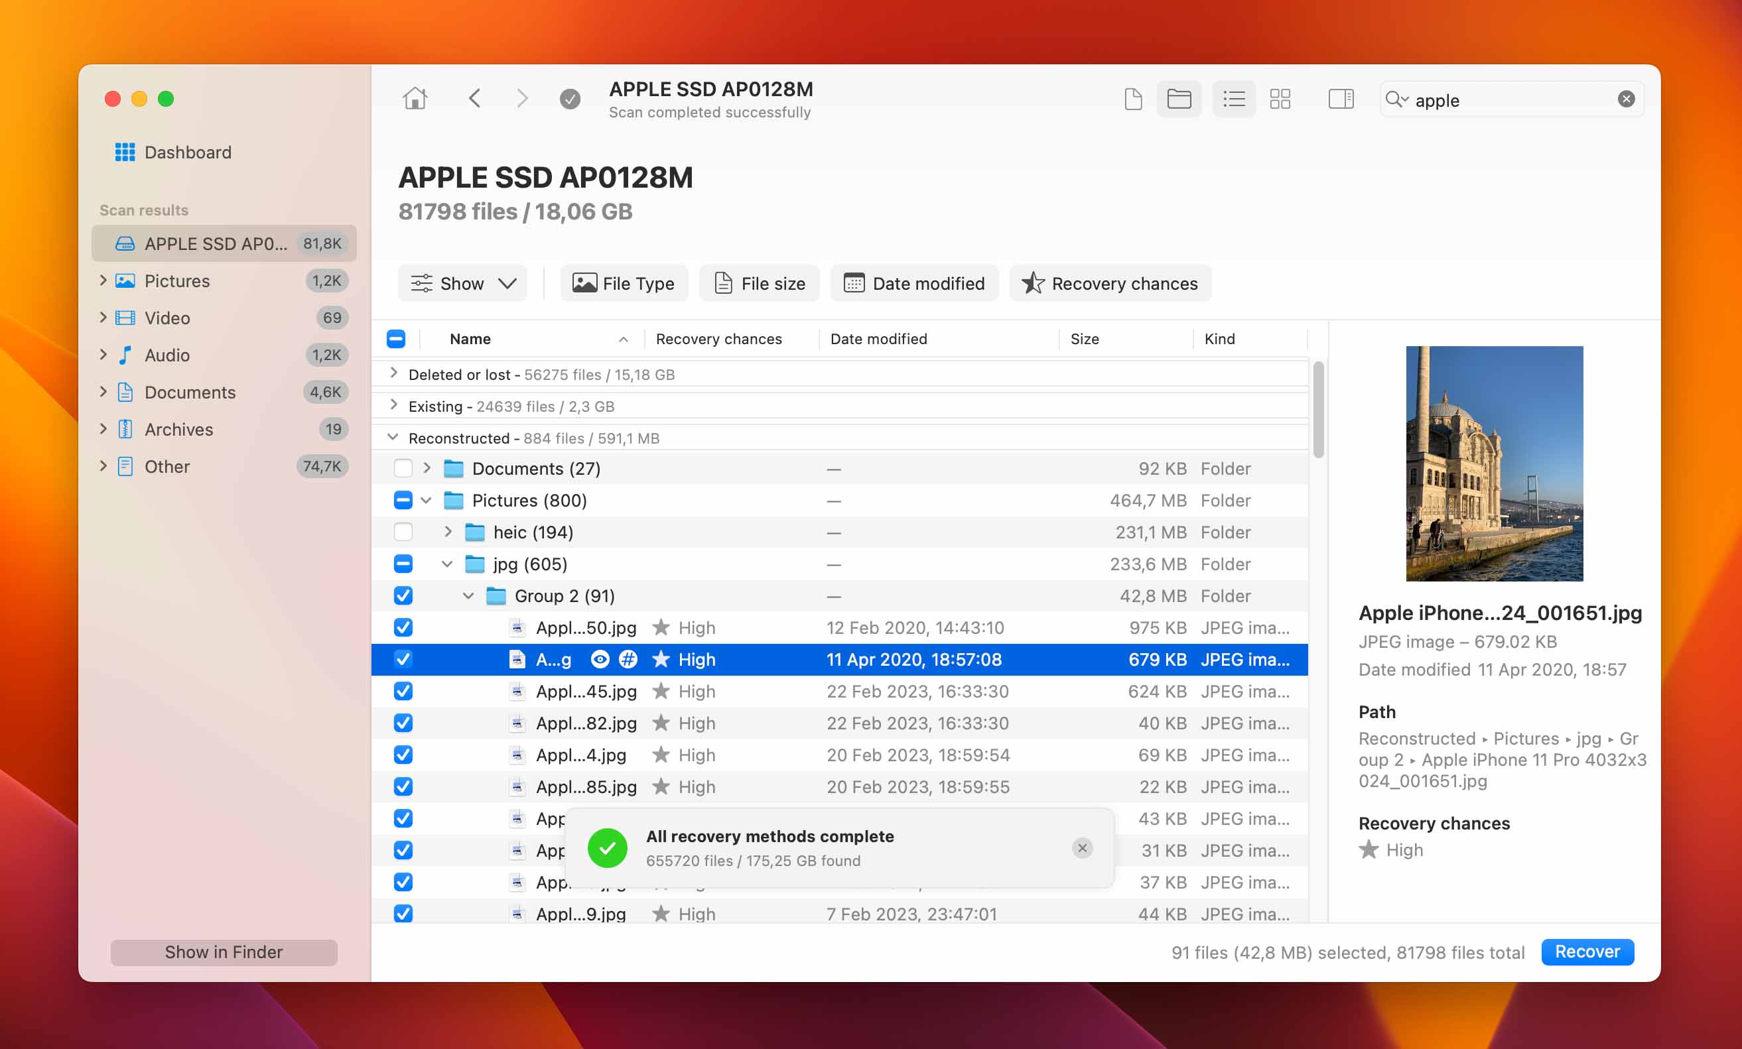Click the green checkmark in notification
1742x1049 pixels.
pyautogui.click(x=607, y=847)
